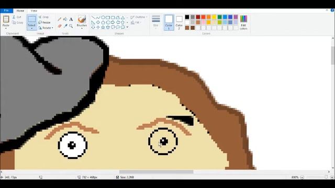
Task: Select the Fill with color bucket tool
Action: [x=65, y=19]
